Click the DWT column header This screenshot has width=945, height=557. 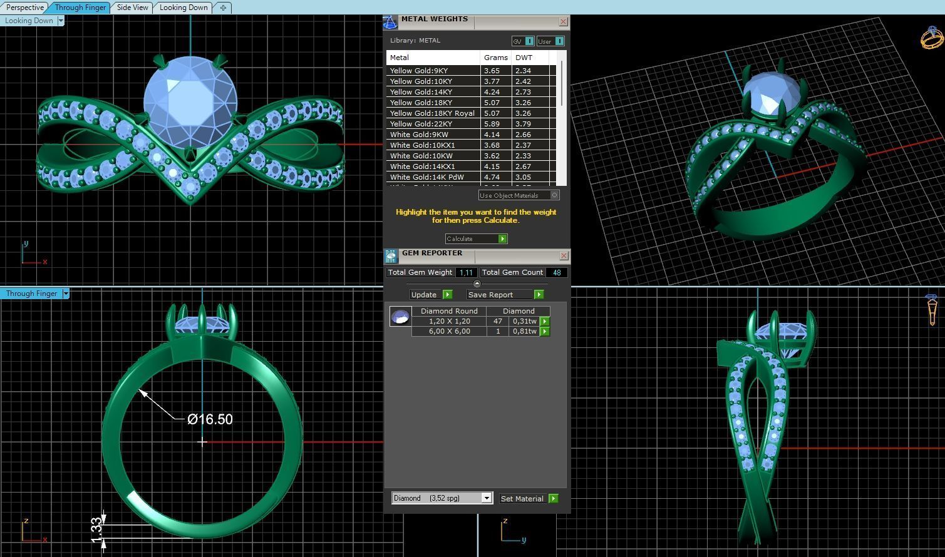click(530, 58)
